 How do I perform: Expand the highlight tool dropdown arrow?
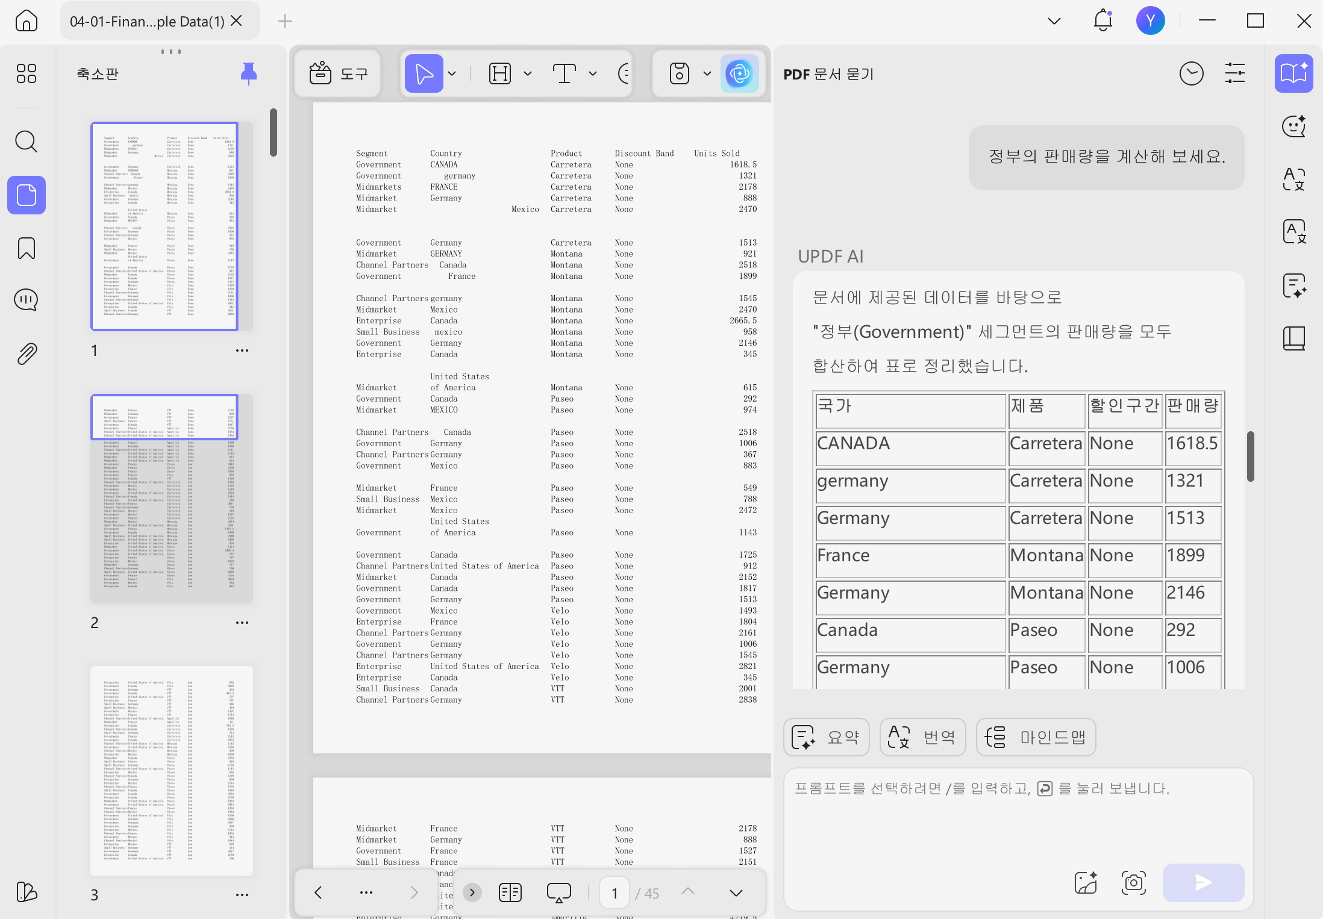[528, 73]
